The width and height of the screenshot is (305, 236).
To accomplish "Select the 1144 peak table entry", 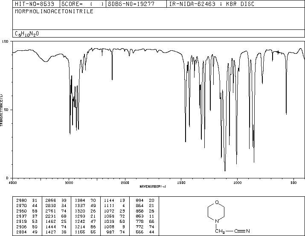I will (x=114, y=201).
